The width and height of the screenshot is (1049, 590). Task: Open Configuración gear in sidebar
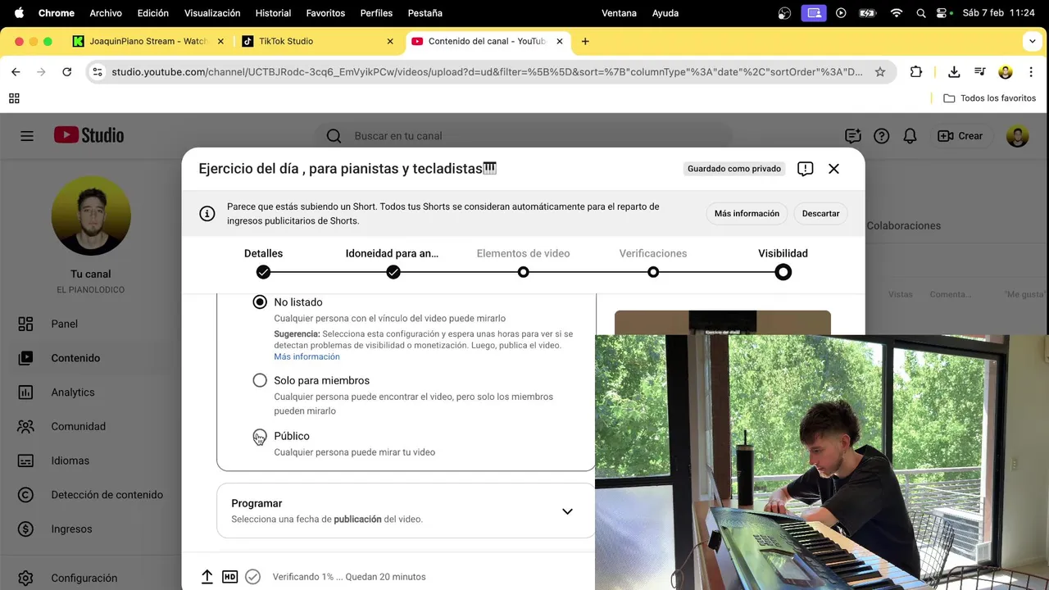tap(25, 578)
